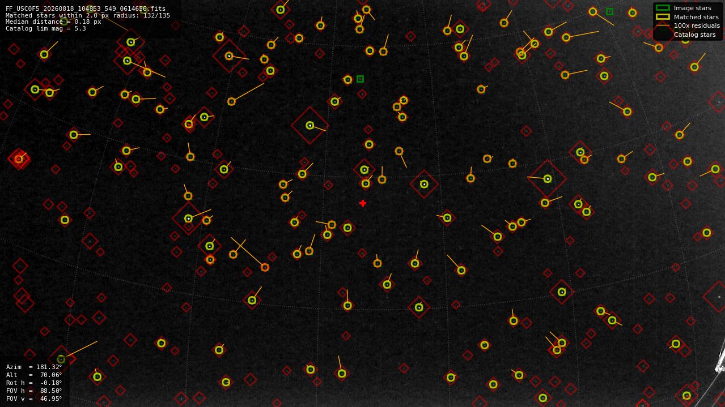Viewport: 725px width, 407px height.
Task: Click the yellow Matched stars legend box
Action: click(x=663, y=17)
